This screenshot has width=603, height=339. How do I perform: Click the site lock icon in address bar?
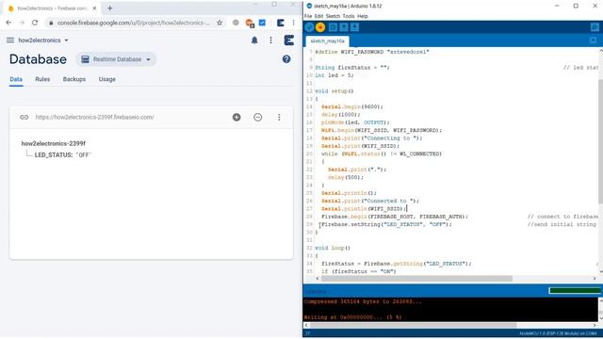click(x=51, y=23)
